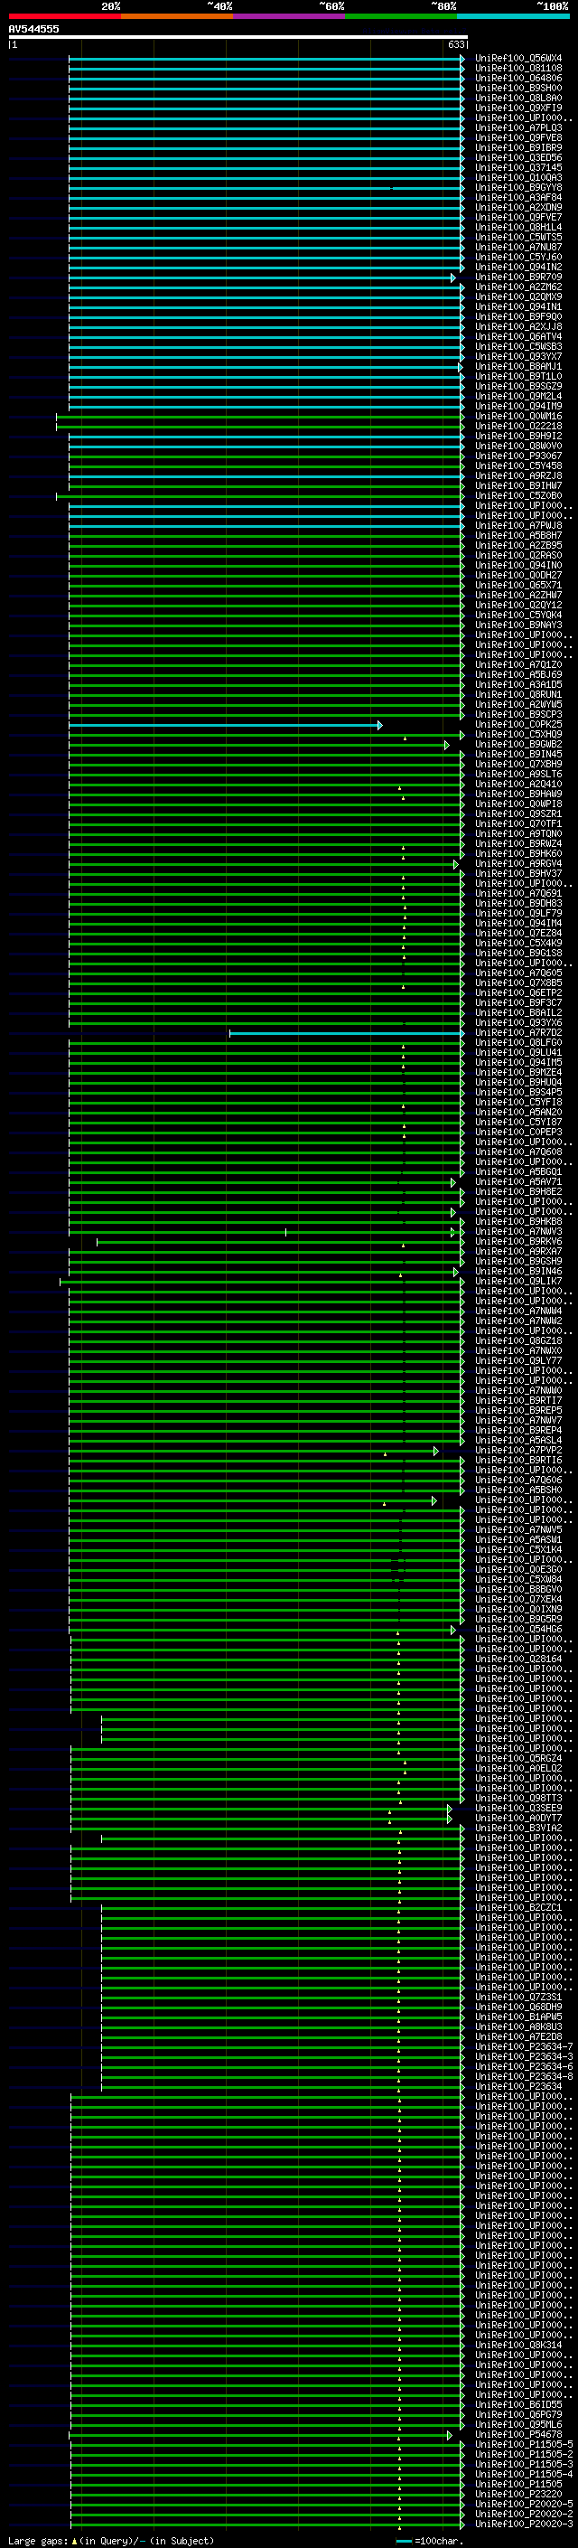Select hit label UniRef100_P23634-7

pos(524,2046)
